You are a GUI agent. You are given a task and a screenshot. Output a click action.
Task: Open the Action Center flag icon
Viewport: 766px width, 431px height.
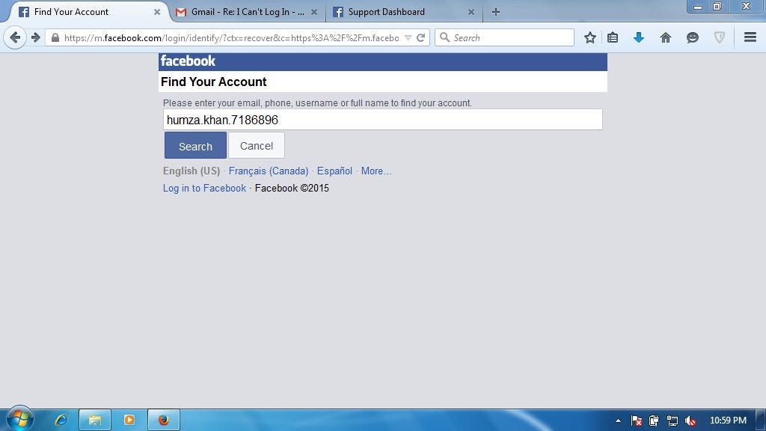(636, 421)
